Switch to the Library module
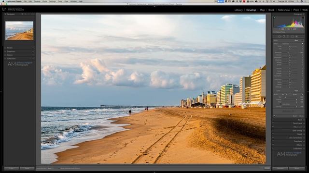309x173 pixels. pos(239,10)
